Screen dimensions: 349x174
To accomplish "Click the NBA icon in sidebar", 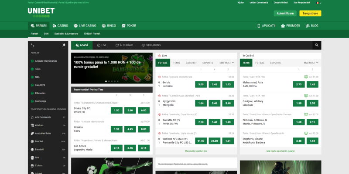I will coord(32,77).
